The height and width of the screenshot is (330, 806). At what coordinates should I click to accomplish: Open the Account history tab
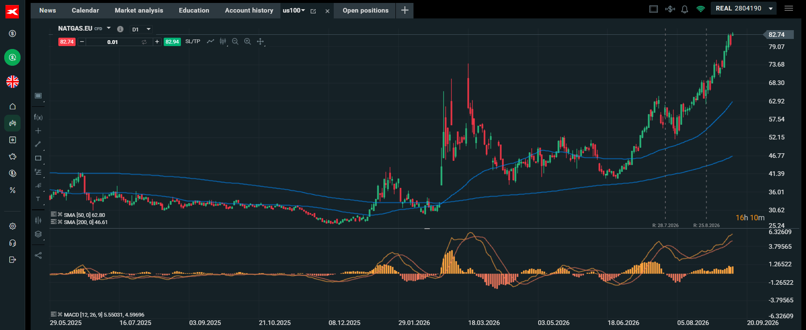click(249, 10)
